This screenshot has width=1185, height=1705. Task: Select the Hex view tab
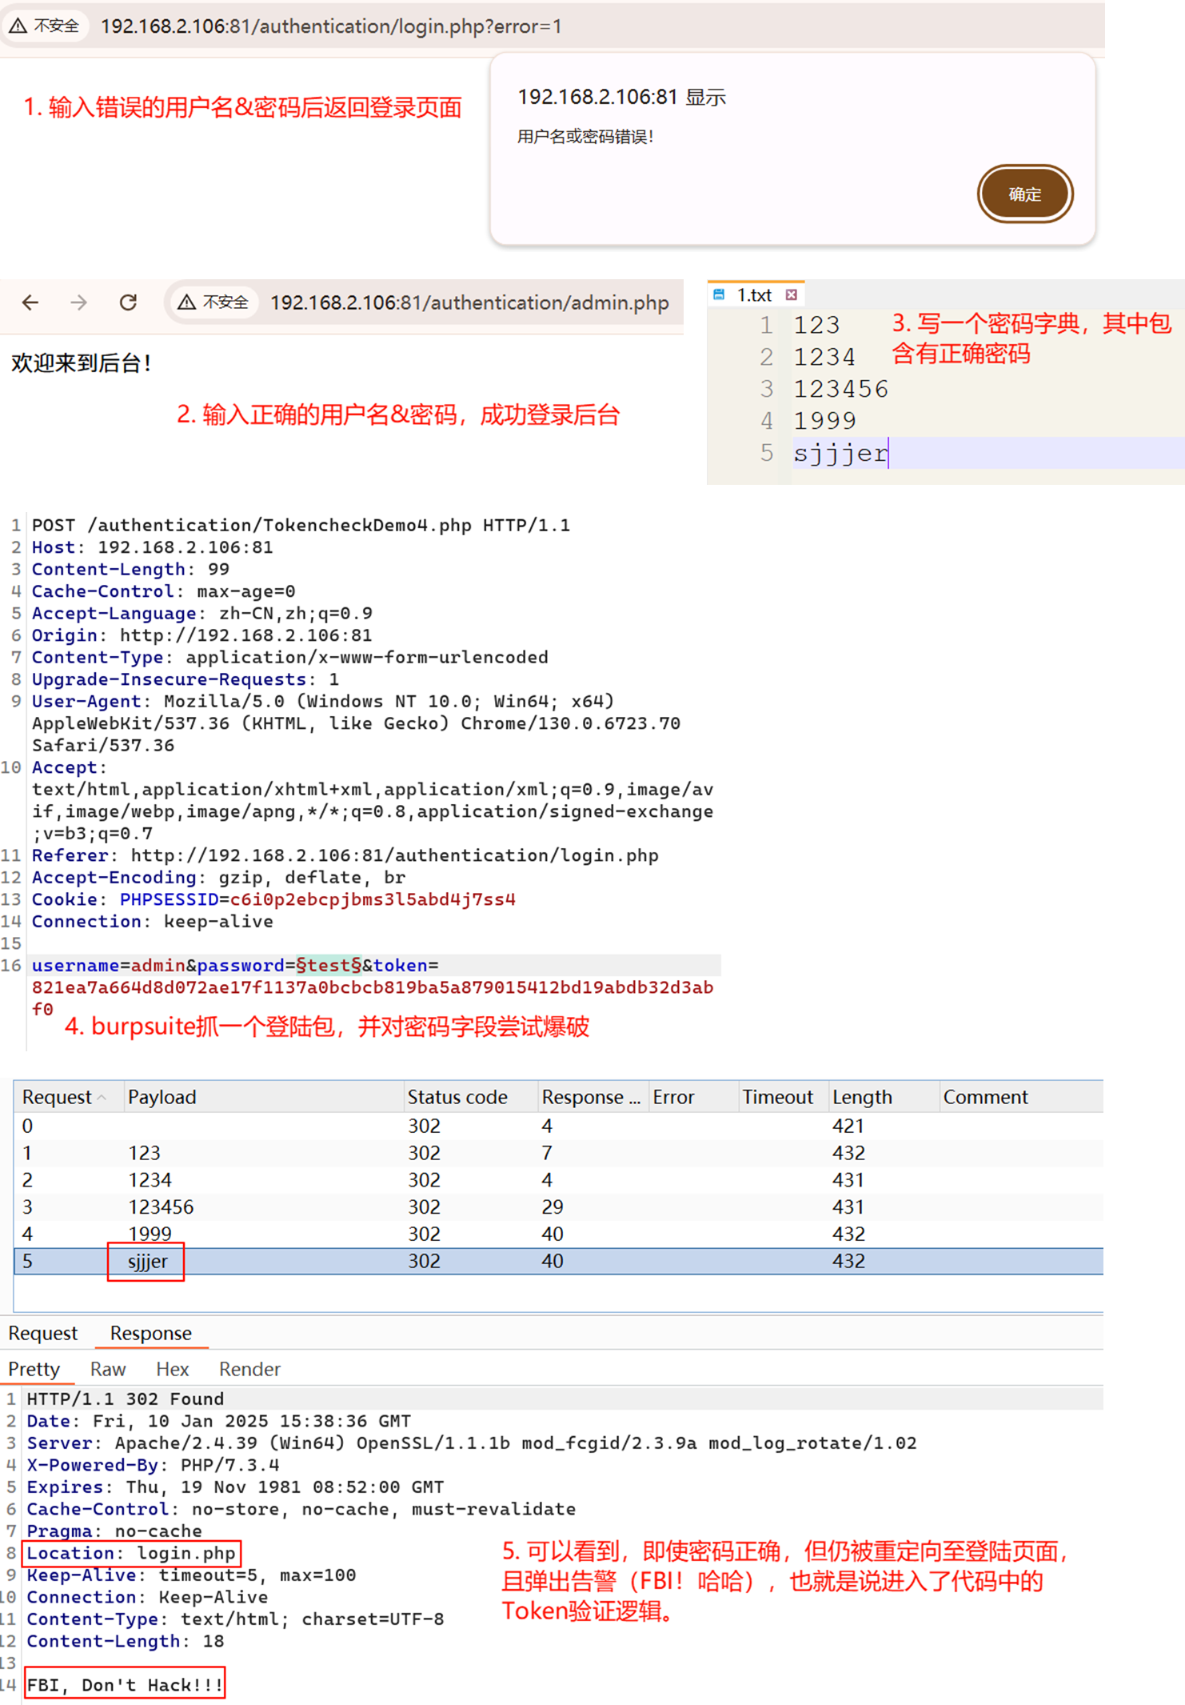[172, 1369]
